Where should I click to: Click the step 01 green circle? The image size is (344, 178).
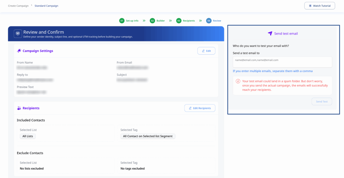click(x=122, y=21)
